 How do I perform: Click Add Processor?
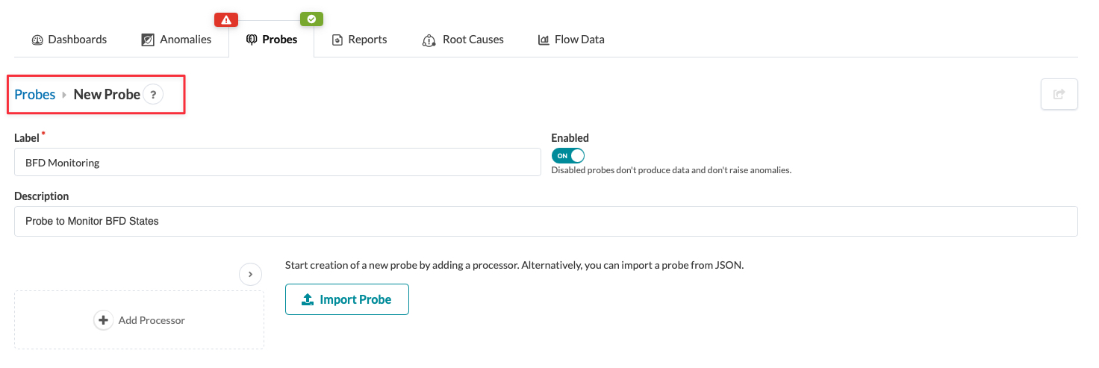[x=140, y=320]
